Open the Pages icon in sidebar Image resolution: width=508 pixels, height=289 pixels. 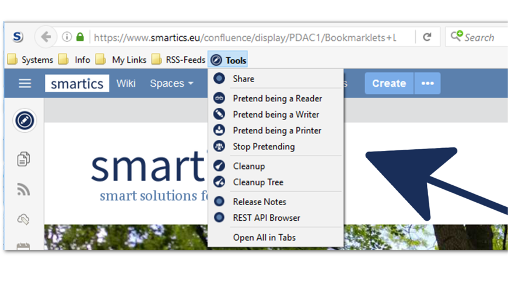pyautogui.click(x=23, y=159)
